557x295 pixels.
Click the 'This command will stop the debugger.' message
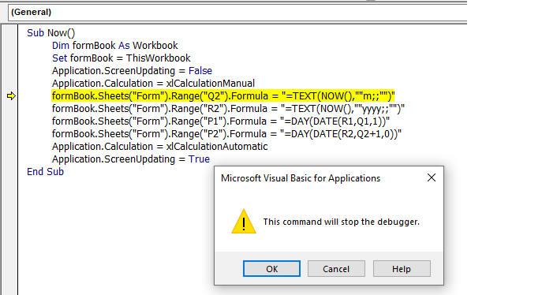pos(341,222)
